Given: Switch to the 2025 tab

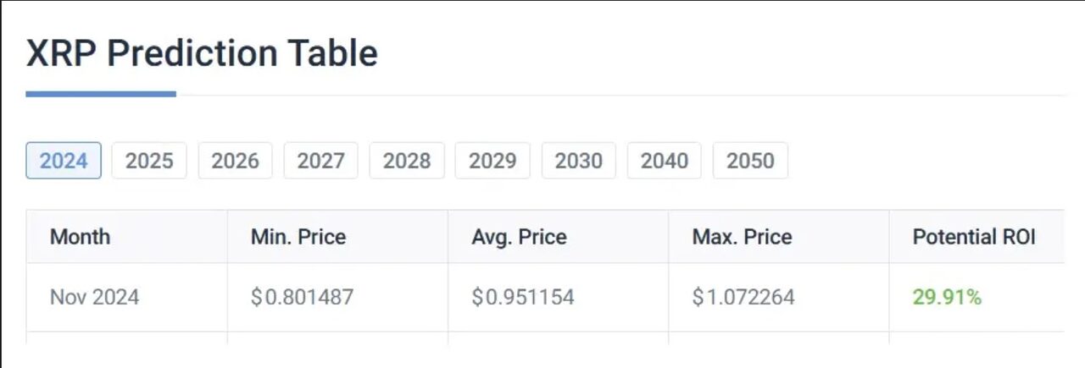Looking at the screenshot, I should 149,161.
